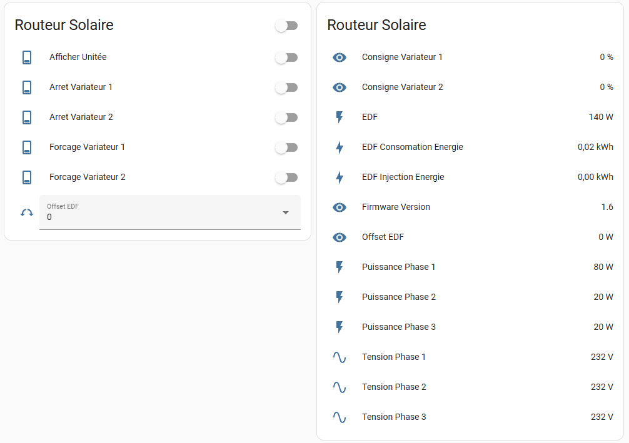629x443 pixels.
Task: Click the eye icon next to Firmware Version
Action: 340,207
